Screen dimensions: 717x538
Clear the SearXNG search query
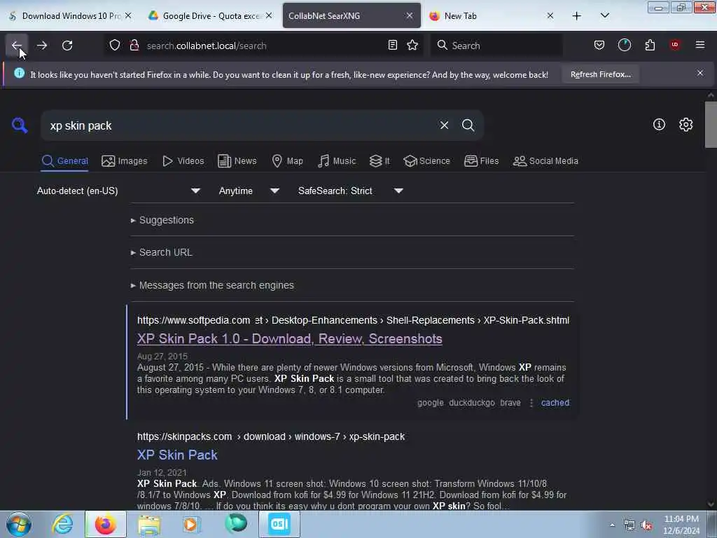point(444,125)
